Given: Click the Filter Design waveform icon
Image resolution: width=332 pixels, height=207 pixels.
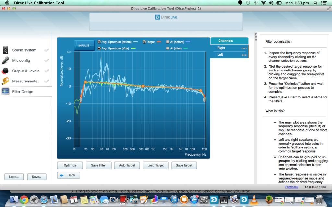Looking at the screenshot, I should (5, 92).
